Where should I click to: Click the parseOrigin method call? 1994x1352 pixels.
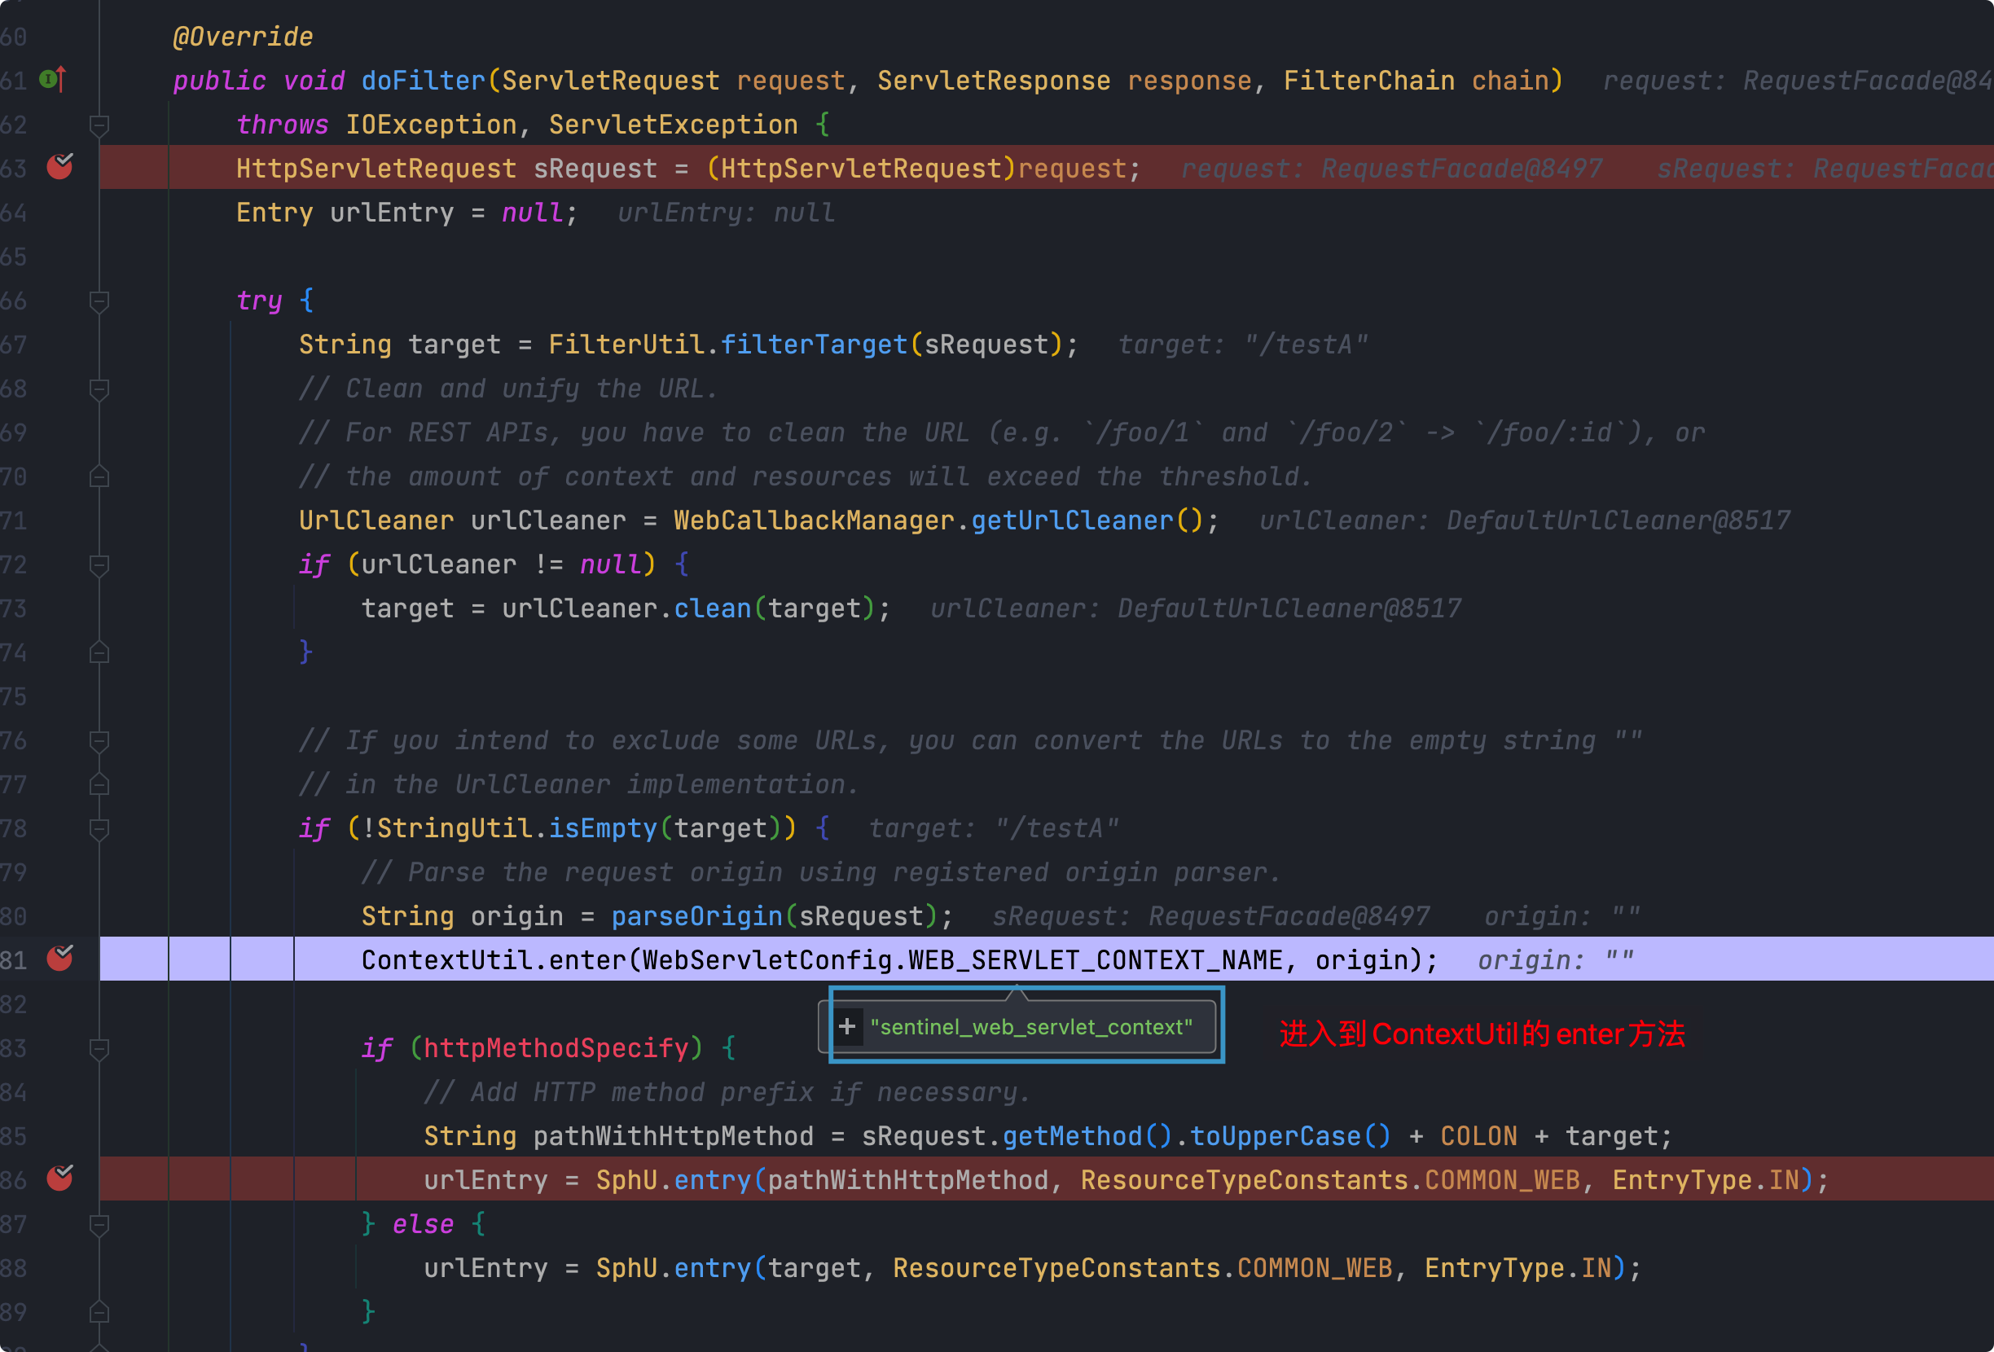[696, 916]
